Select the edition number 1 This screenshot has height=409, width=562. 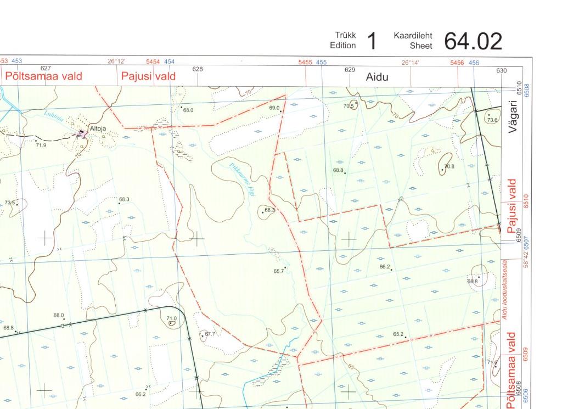click(x=372, y=41)
